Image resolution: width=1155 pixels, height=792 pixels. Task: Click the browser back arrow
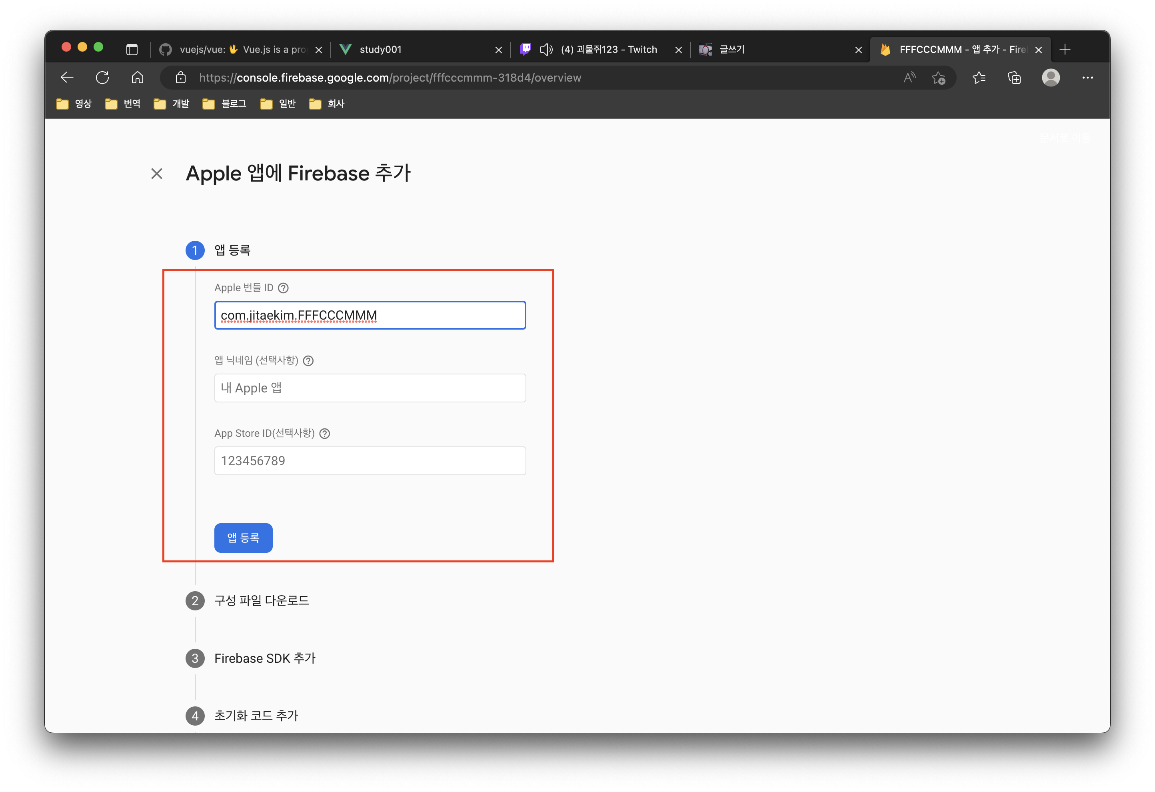click(x=67, y=78)
